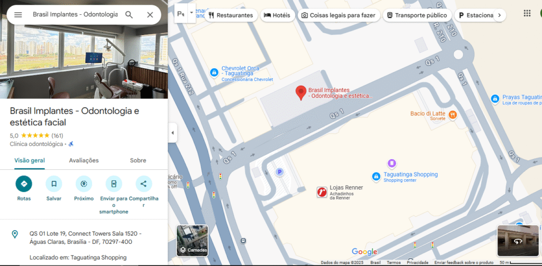The height and width of the screenshot is (266, 542).
Task: Open the hamburger menu in search bar
Action: coord(18,15)
